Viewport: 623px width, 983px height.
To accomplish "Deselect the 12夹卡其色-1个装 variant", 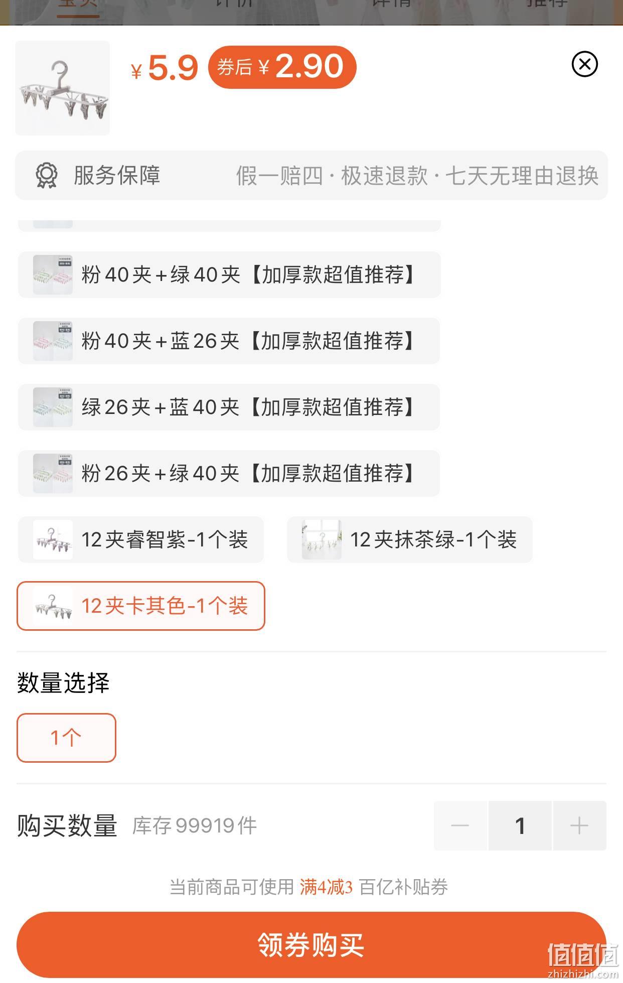I will [x=141, y=606].
